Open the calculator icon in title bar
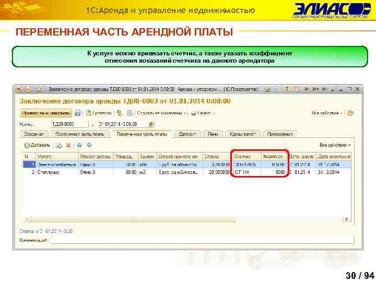Screen dimensions: 376x282 287,89
